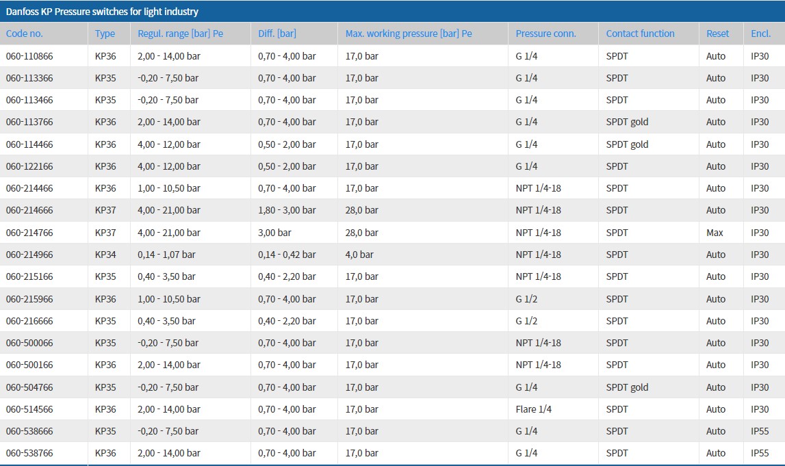
Task: Select NPT 1/4-18 in row 060-500066
Action: pyautogui.click(x=539, y=344)
